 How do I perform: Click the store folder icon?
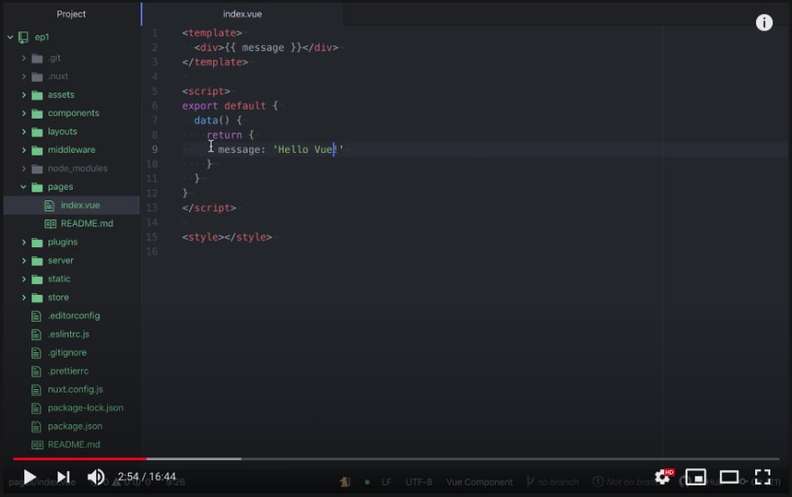[x=38, y=297]
